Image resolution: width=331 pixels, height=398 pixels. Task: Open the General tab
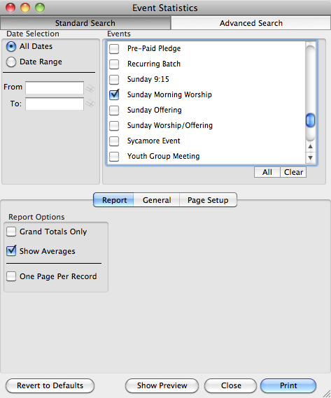[157, 200]
